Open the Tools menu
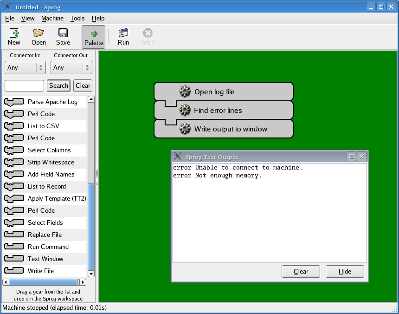Viewport: 399px width, 314px height. click(77, 18)
